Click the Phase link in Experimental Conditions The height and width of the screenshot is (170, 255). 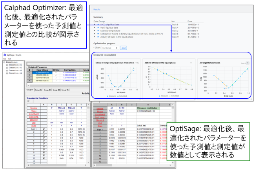(34, 111)
